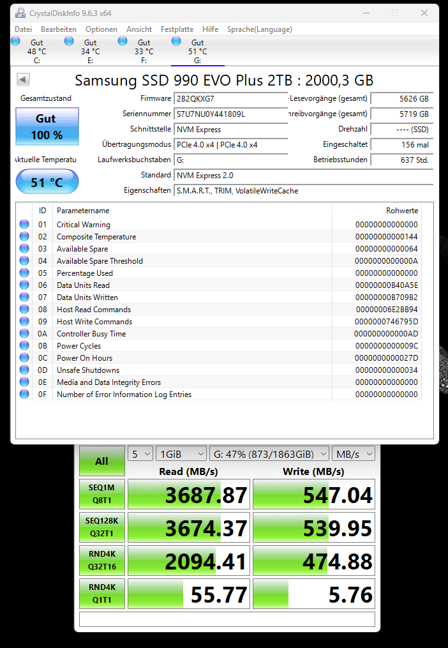
Task: Click the Schreibvorgänge value 5719 GB
Action: coord(401,114)
